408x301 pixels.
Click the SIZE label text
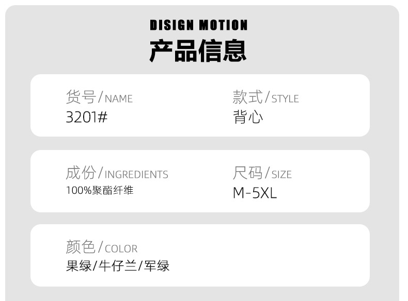pyautogui.click(x=281, y=174)
